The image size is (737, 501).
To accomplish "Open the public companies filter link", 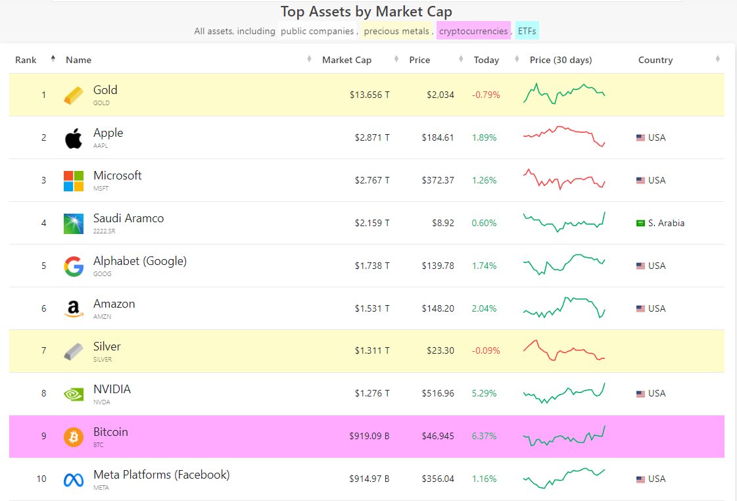I will click(318, 31).
